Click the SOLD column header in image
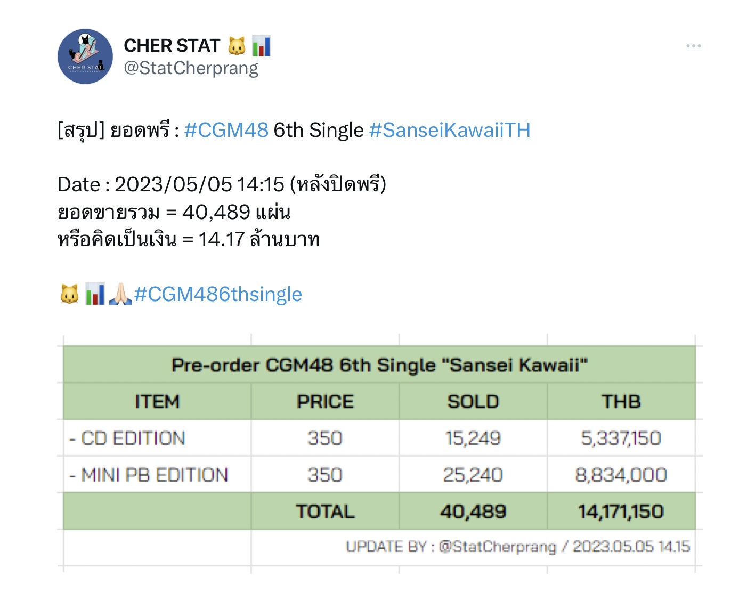This screenshot has width=739, height=593. 473,402
